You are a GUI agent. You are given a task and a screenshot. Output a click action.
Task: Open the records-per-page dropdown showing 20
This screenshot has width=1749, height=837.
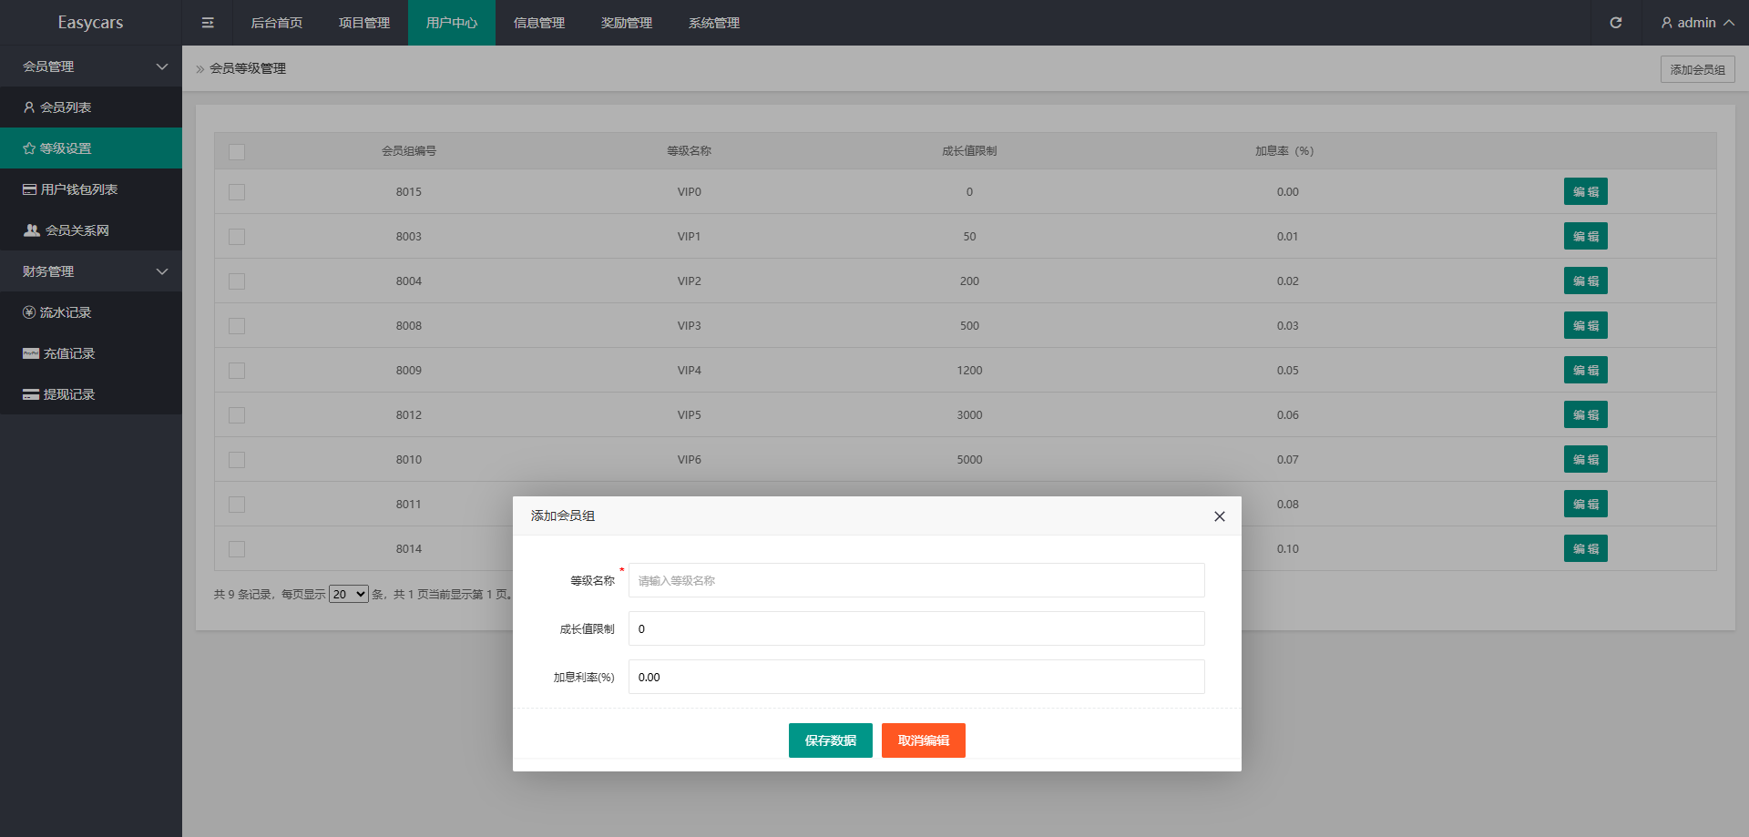coord(348,595)
